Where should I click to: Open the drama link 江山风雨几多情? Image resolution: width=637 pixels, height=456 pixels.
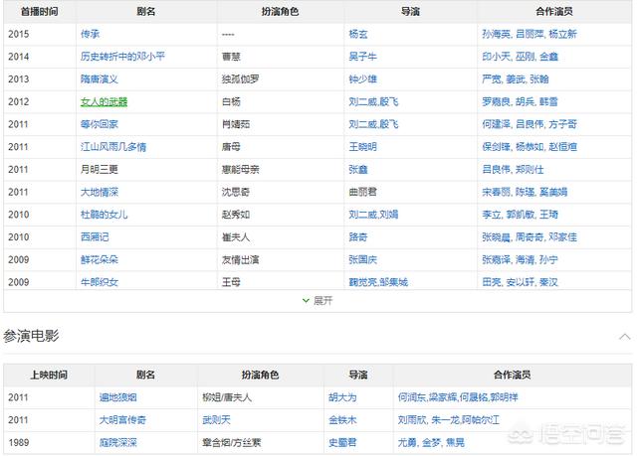tap(112, 147)
